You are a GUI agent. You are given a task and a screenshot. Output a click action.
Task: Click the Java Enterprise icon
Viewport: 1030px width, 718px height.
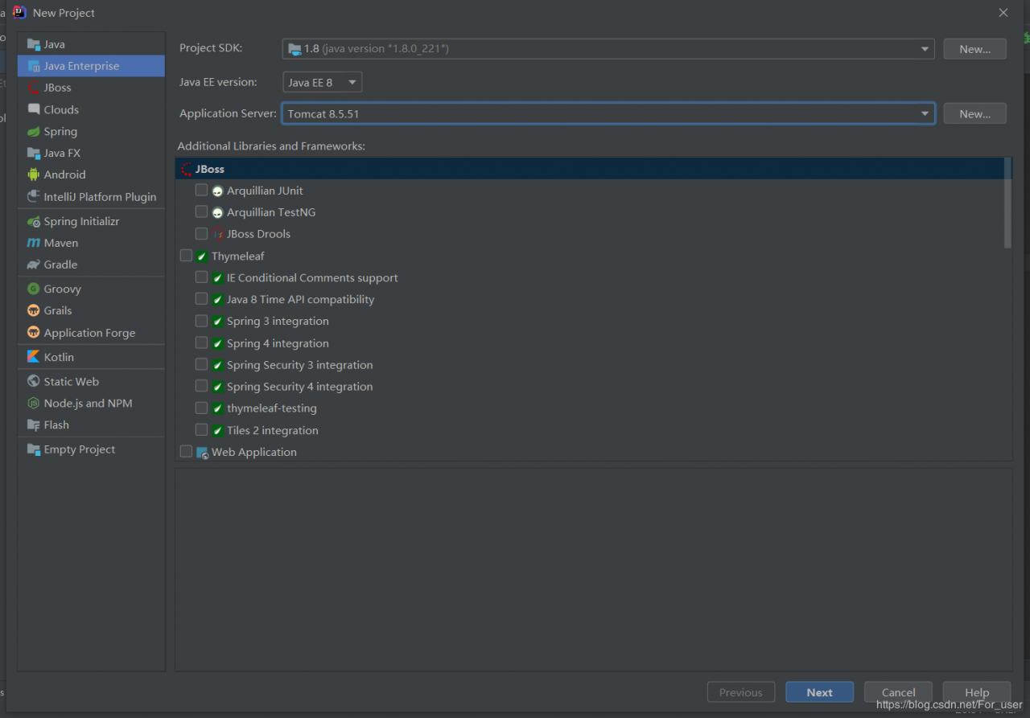[x=33, y=66]
